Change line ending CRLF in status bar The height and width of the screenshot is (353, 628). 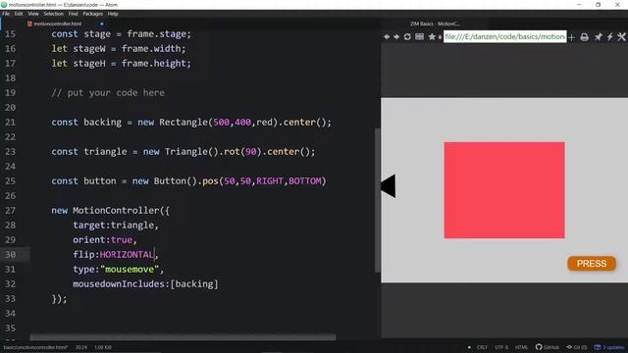482,347
